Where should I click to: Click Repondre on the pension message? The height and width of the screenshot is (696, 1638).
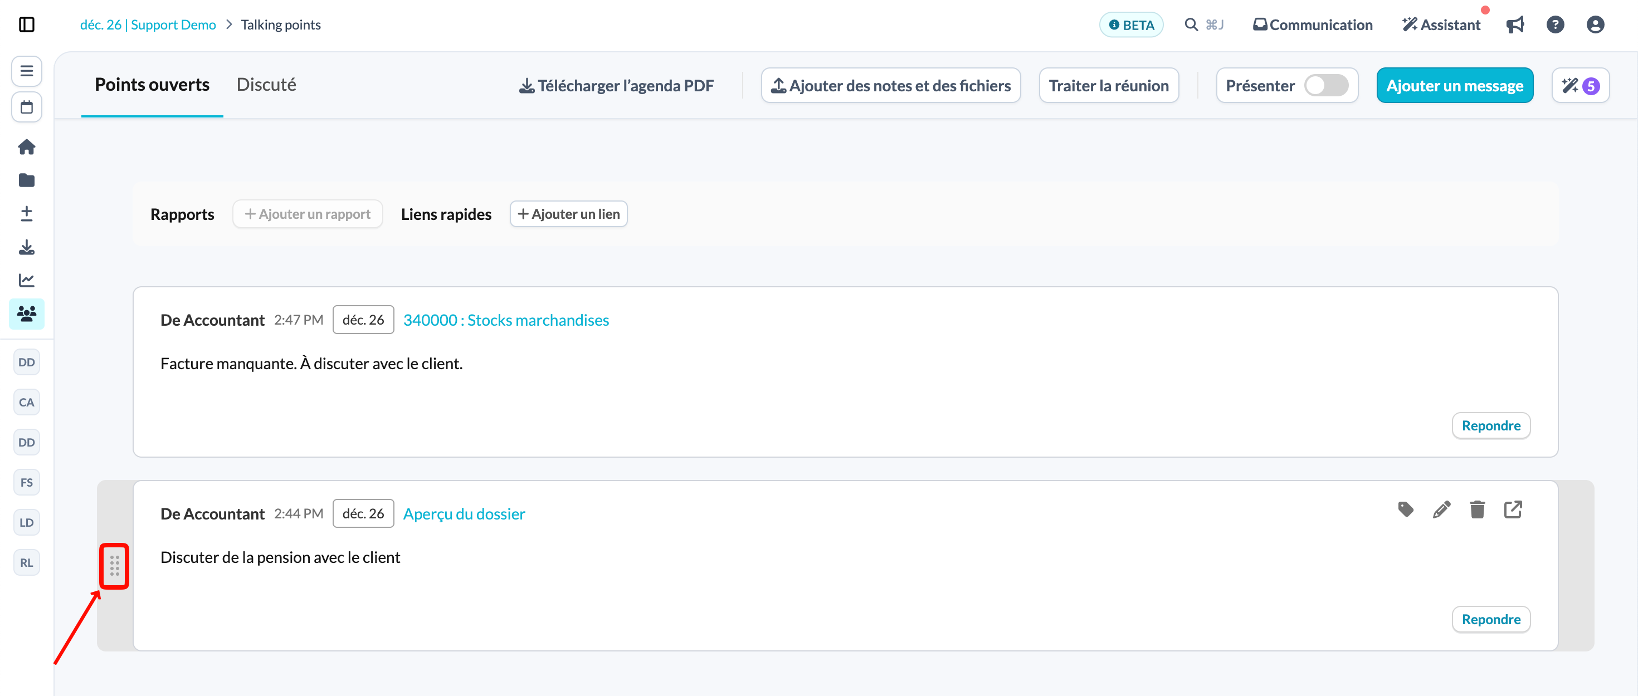click(1490, 619)
